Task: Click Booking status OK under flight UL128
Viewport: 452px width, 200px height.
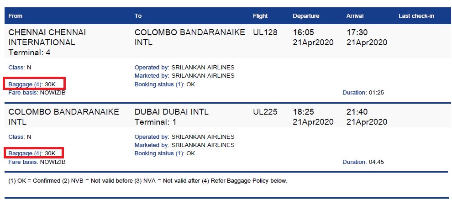Action: pyautogui.click(x=164, y=84)
